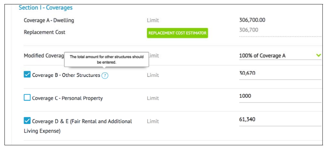
Task: Click the Modified Coverage label
Action: tap(44, 56)
